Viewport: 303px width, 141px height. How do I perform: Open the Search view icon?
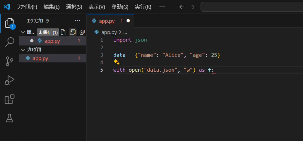[10, 42]
